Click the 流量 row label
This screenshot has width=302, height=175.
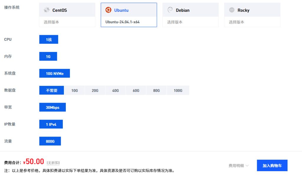coord(8,141)
